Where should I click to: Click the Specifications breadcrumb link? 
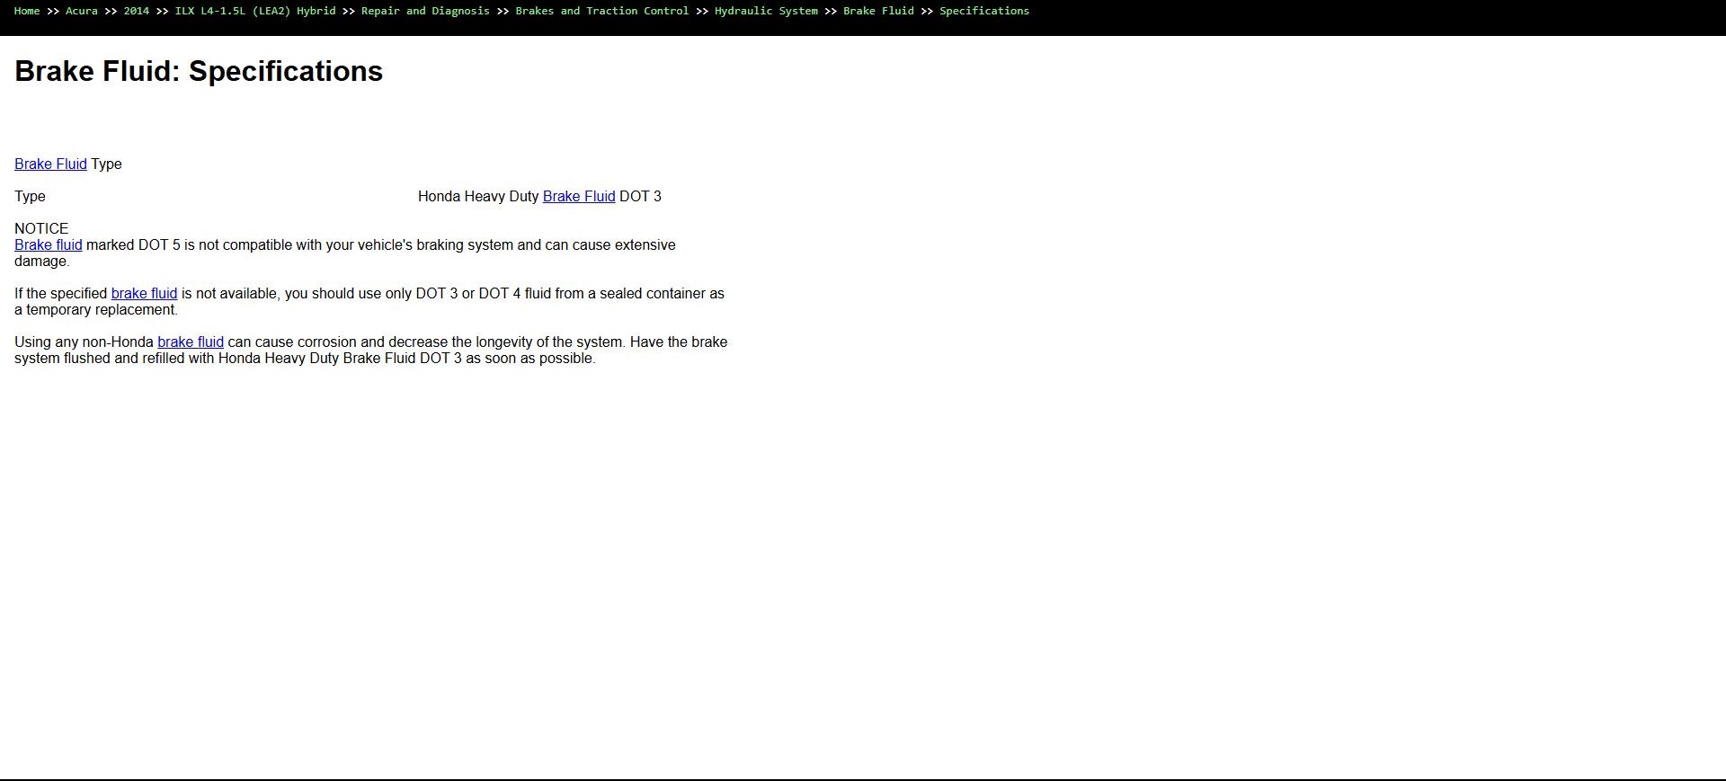(984, 11)
